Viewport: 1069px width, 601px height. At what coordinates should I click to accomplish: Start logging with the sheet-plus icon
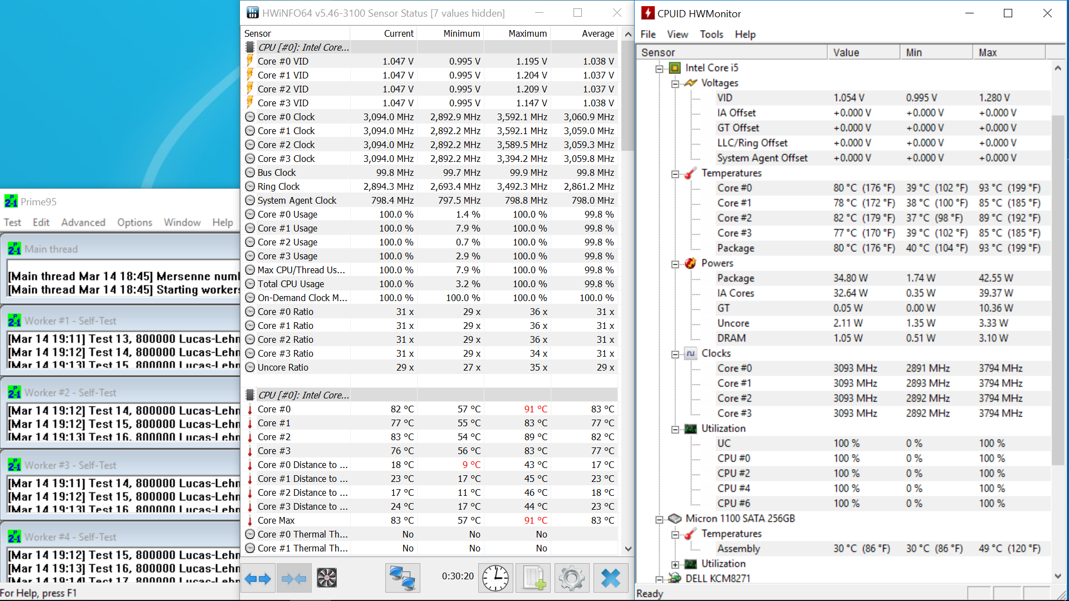tap(533, 579)
